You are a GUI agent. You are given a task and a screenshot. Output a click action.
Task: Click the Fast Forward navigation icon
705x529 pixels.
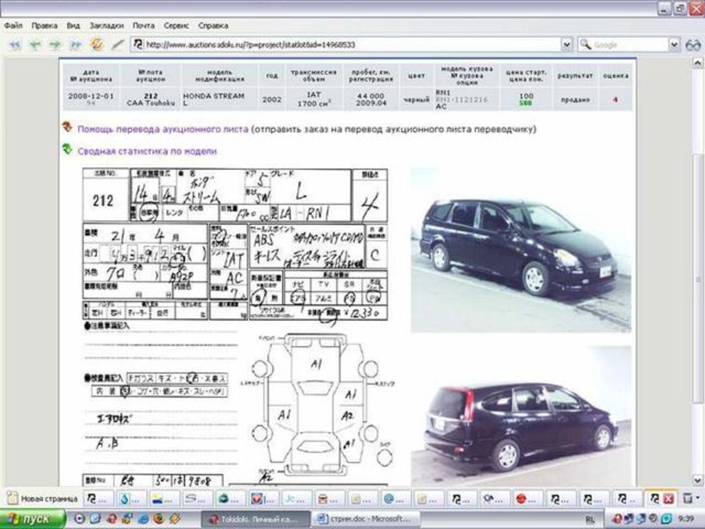pyautogui.click(x=75, y=45)
